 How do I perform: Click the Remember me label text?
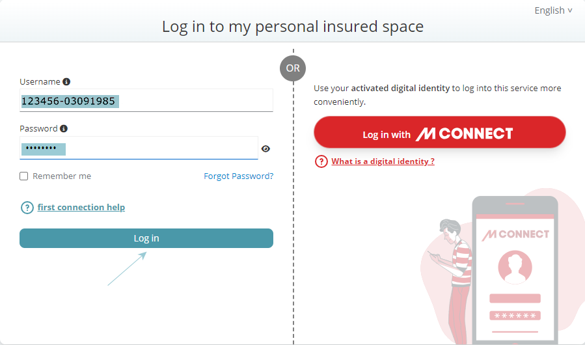(62, 176)
